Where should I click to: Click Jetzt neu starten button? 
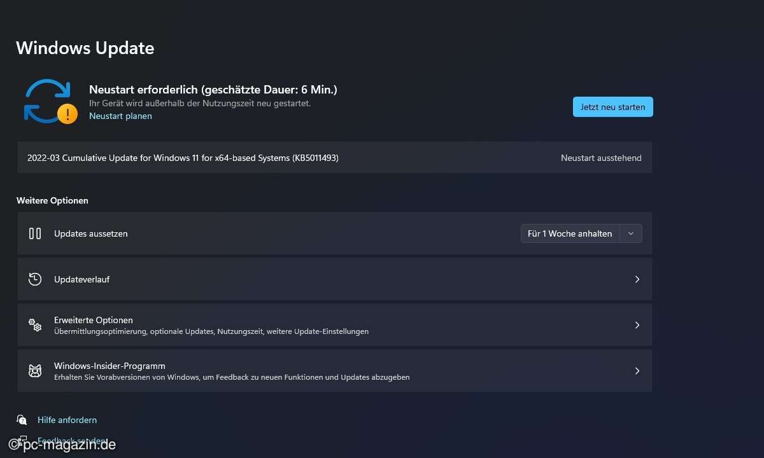click(x=612, y=107)
